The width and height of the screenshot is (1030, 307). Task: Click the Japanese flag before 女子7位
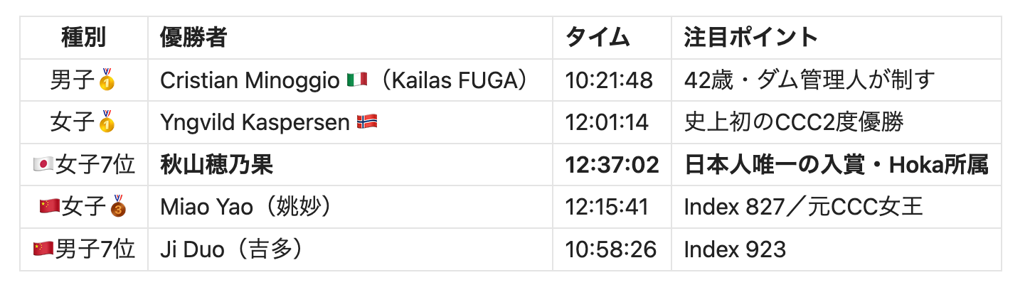pyautogui.click(x=43, y=165)
